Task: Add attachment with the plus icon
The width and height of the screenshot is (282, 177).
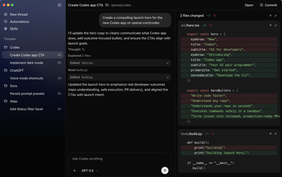Action: tap(74, 170)
